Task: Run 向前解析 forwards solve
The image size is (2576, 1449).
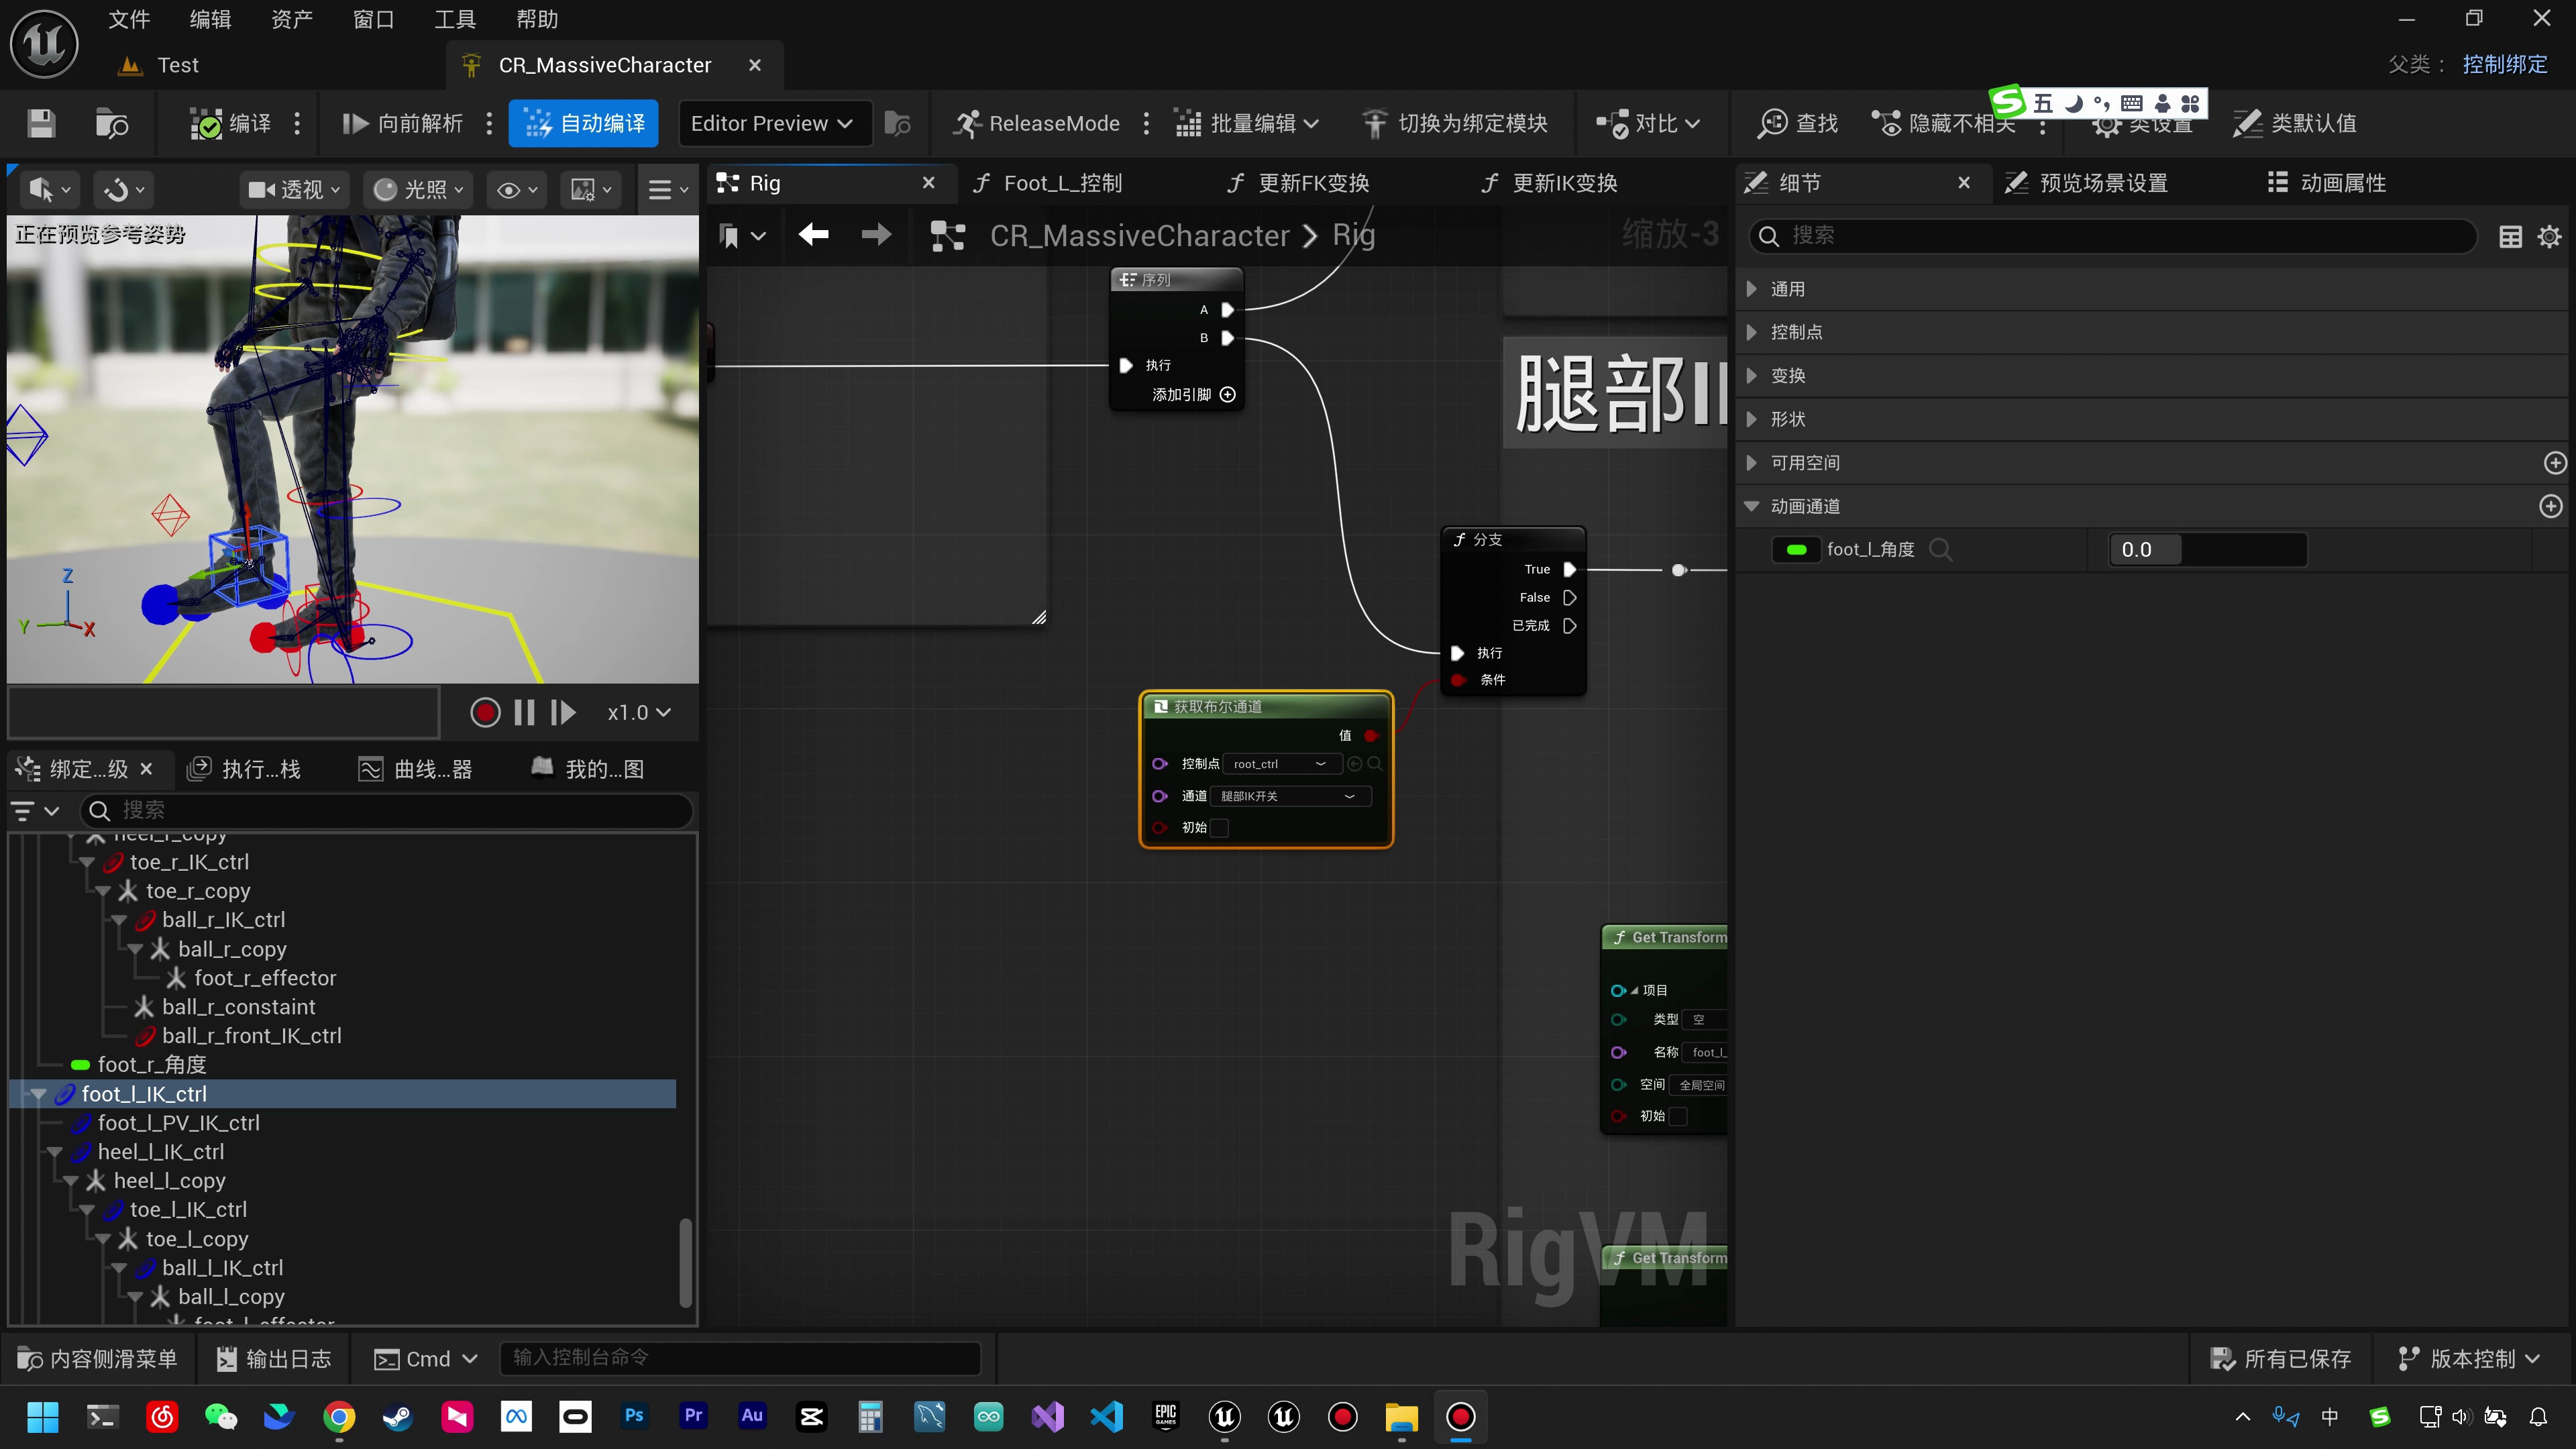Action: (402, 123)
